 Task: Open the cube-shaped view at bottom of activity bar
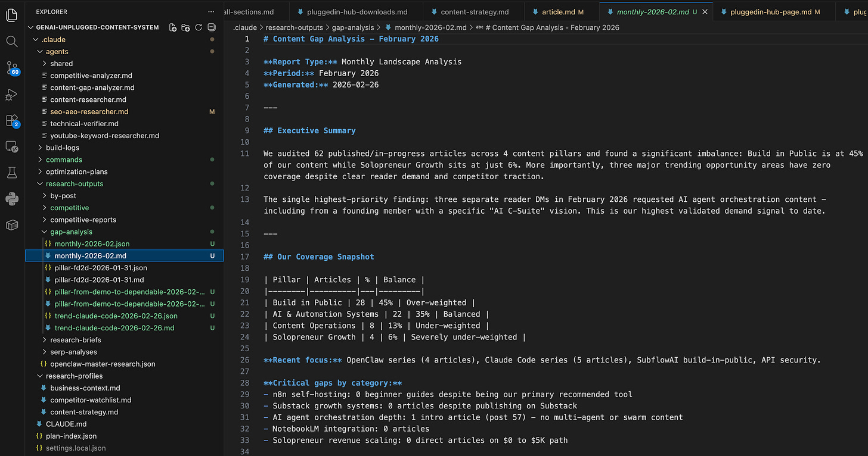(11, 225)
